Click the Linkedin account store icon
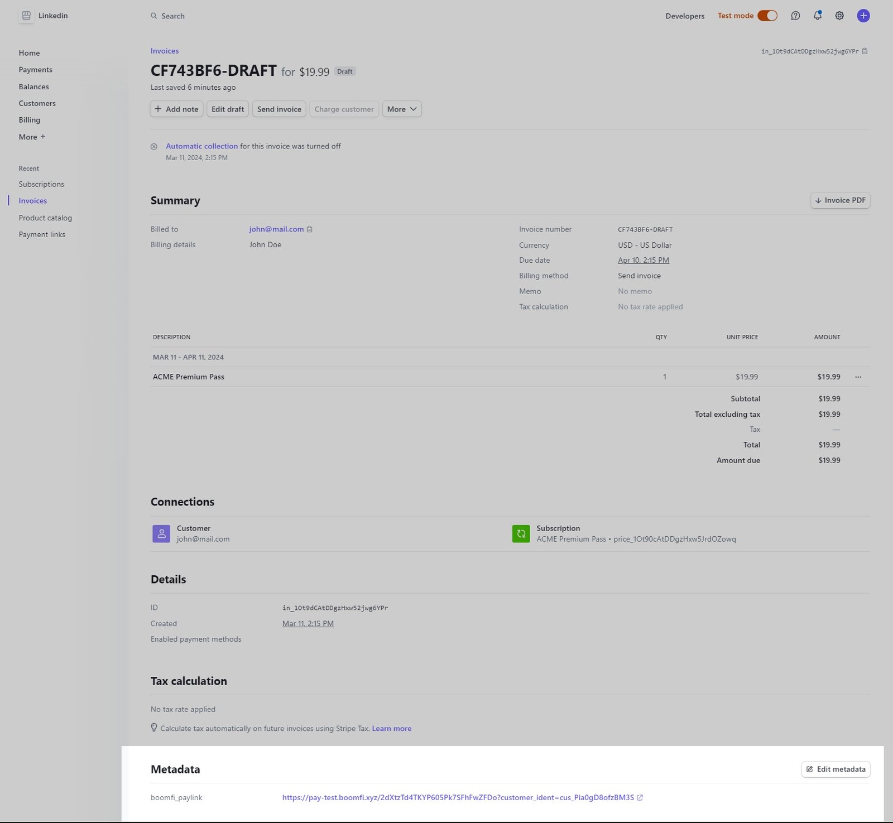 pyautogui.click(x=26, y=16)
